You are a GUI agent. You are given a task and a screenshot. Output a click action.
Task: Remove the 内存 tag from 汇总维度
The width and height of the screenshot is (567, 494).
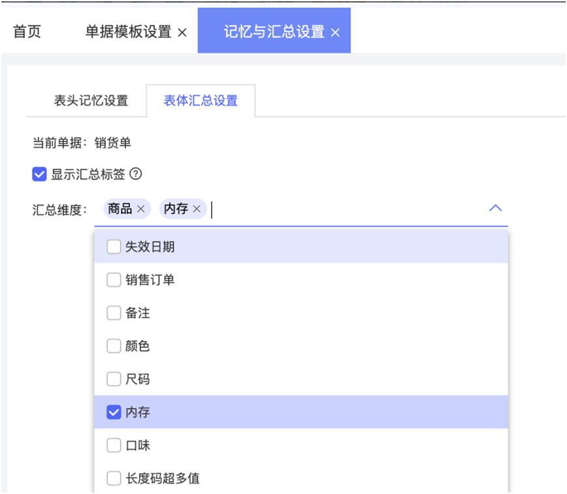tap(197, 209)
